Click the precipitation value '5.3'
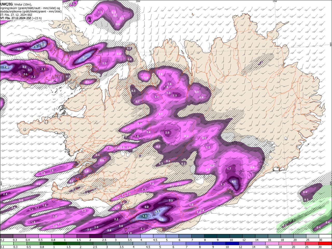Image resolution: width=332 pixels, height=249 pixels. point(85,58)
